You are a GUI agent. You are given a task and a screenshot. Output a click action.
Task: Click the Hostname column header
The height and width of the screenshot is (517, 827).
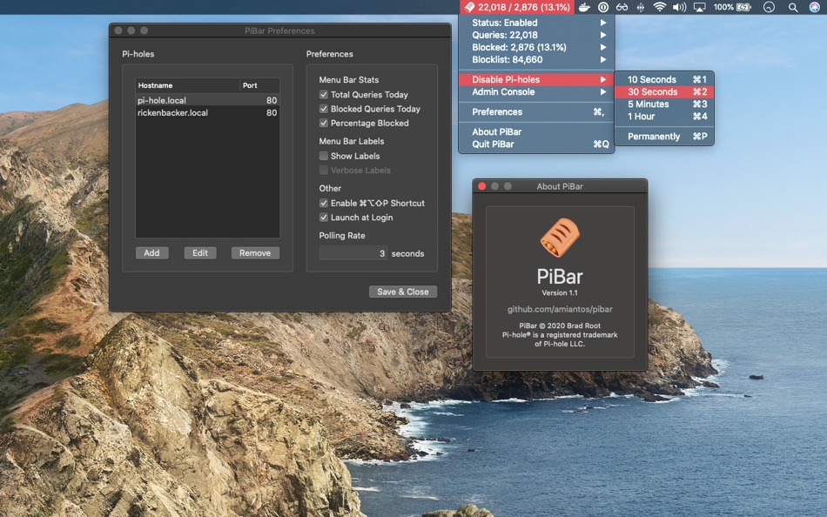click(x=187, y=85)
